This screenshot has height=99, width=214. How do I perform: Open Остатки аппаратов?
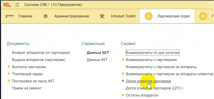(x=142, y=95)
